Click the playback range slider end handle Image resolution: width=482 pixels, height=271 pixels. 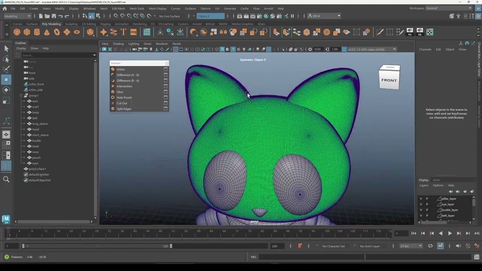coord(171,246)
